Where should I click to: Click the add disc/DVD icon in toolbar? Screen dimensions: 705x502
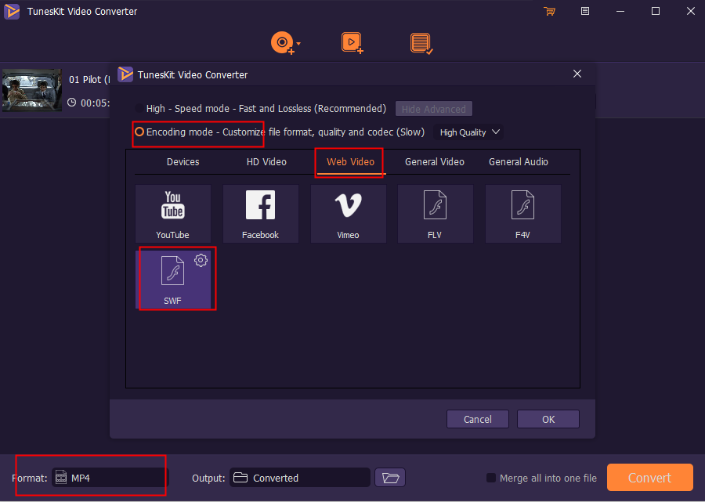coord(282,43)
